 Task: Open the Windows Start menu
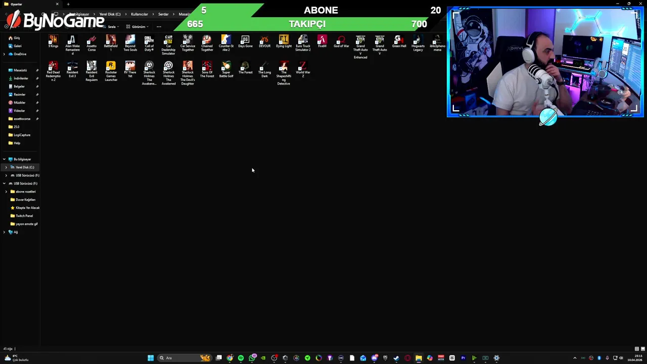pos(151,358)
